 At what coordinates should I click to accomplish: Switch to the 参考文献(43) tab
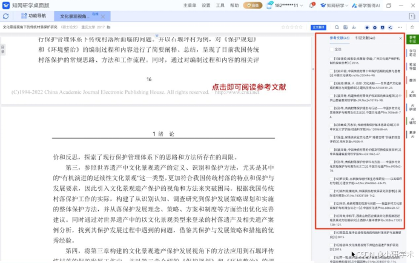point(339,38)
